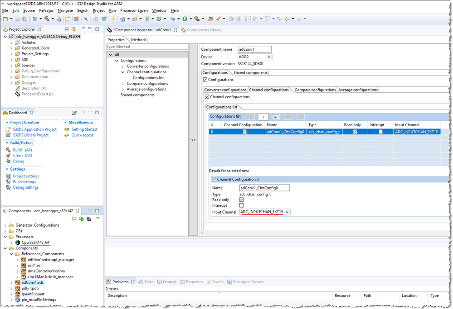Expand the Compare configurations tree node

coord(123,84)
